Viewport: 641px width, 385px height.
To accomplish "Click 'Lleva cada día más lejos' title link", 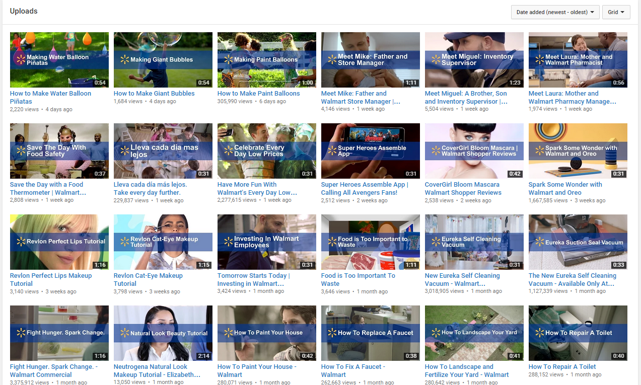I will (x=150, y=188).
